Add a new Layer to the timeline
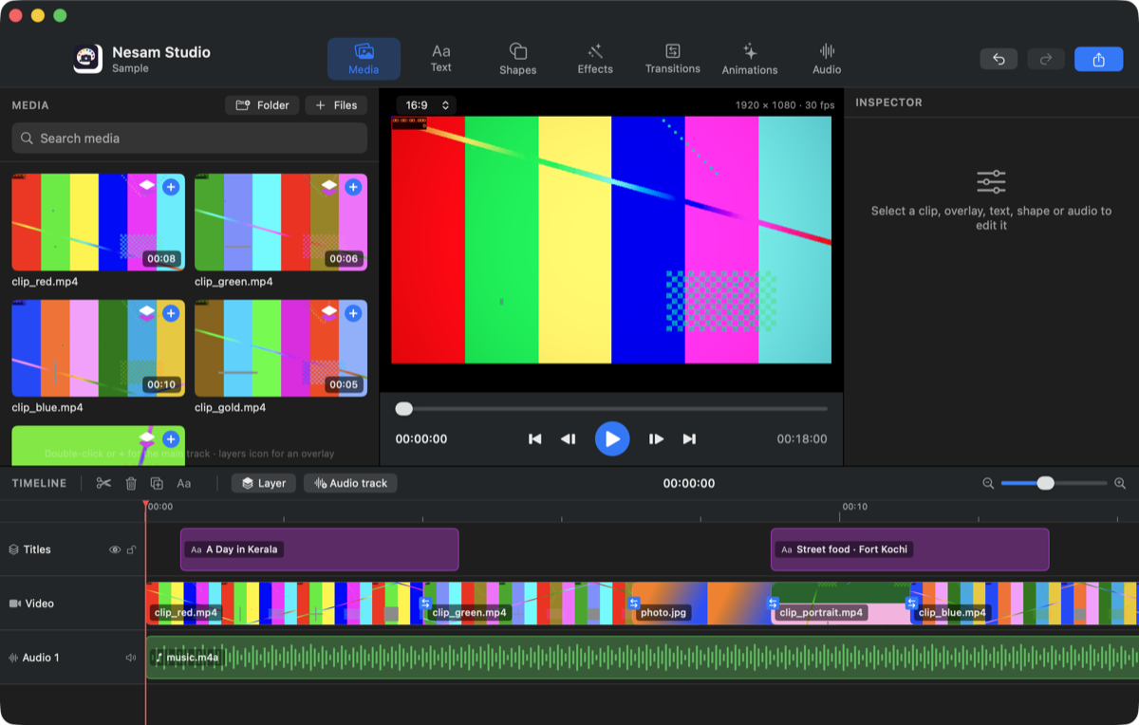The image size is (1139, 725). tap(264, 483)
